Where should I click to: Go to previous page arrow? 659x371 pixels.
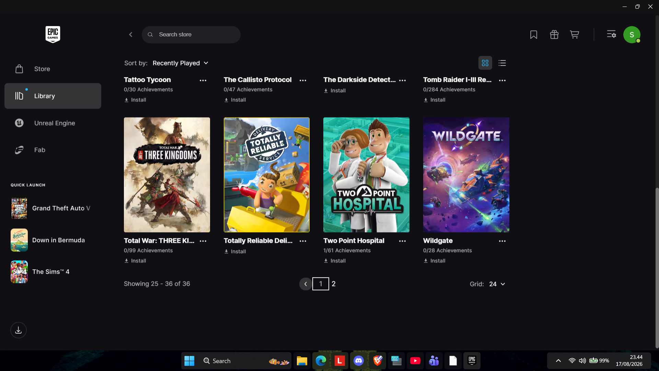point(305,284)
